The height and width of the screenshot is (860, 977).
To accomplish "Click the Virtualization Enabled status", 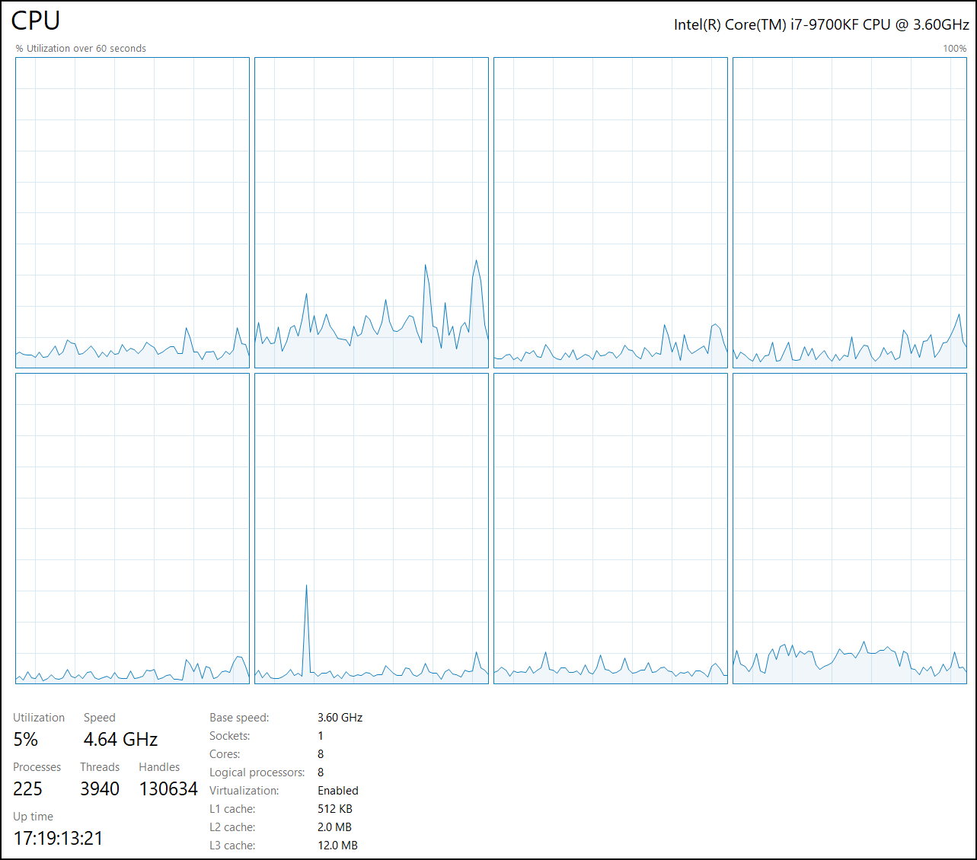I will 337,790.
